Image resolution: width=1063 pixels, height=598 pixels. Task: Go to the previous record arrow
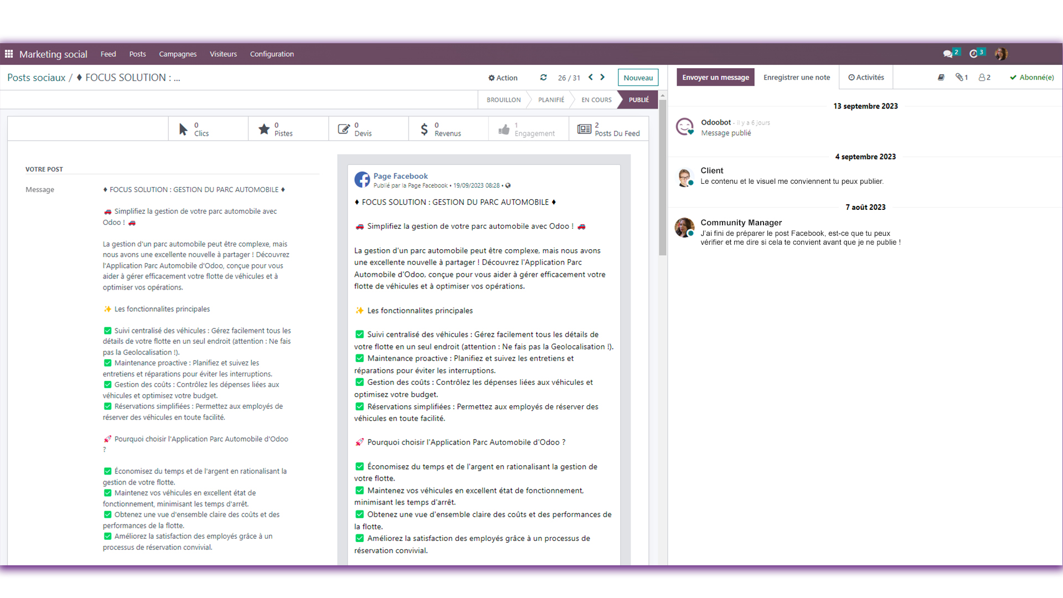pos(591,78)
